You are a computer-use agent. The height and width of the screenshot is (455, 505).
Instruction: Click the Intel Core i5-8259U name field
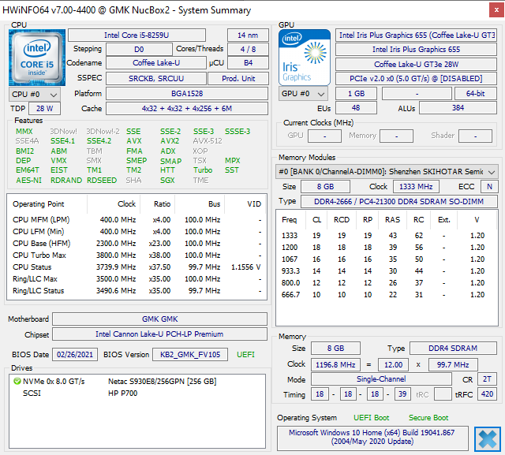click(x=137, y=35)
